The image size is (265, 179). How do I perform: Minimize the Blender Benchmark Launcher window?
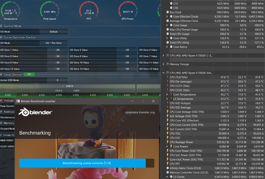click(132, 101)
